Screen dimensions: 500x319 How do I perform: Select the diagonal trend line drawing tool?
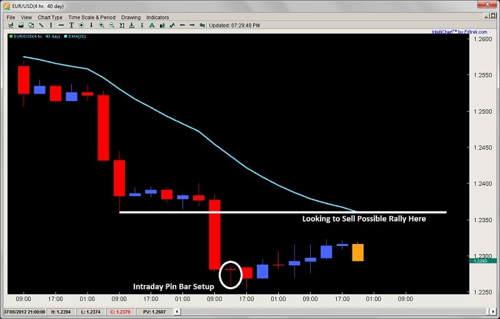click(x=41, y=25)
